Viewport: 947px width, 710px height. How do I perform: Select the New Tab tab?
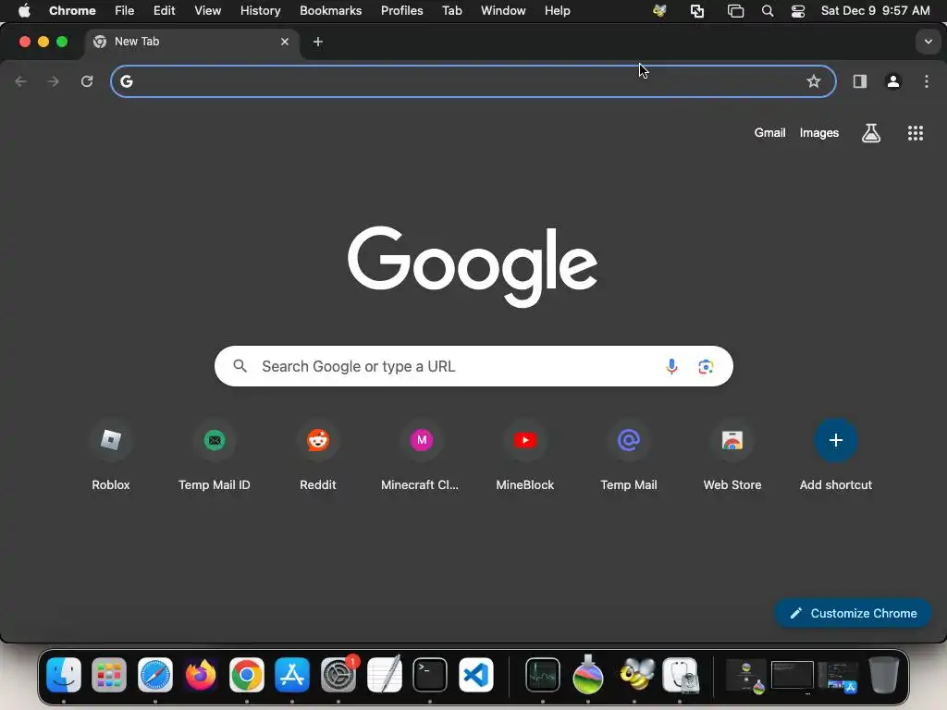[191, 42]
